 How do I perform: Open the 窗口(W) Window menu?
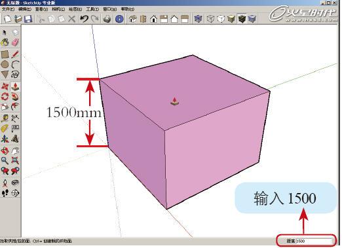click(109, 9)
